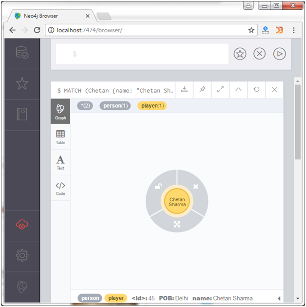The width and height of the screenshot is (306, 307).
Task: Reload the page with the browser refresh button
Action: [x=37, y=30]
